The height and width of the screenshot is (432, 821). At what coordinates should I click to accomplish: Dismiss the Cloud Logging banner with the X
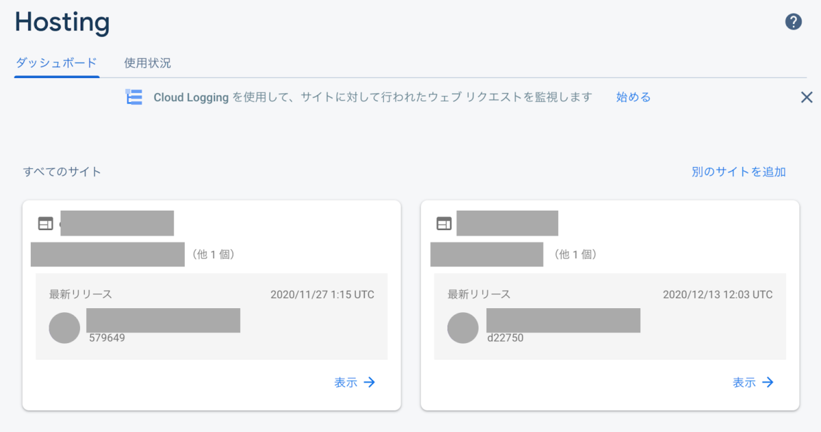(806, 97)
